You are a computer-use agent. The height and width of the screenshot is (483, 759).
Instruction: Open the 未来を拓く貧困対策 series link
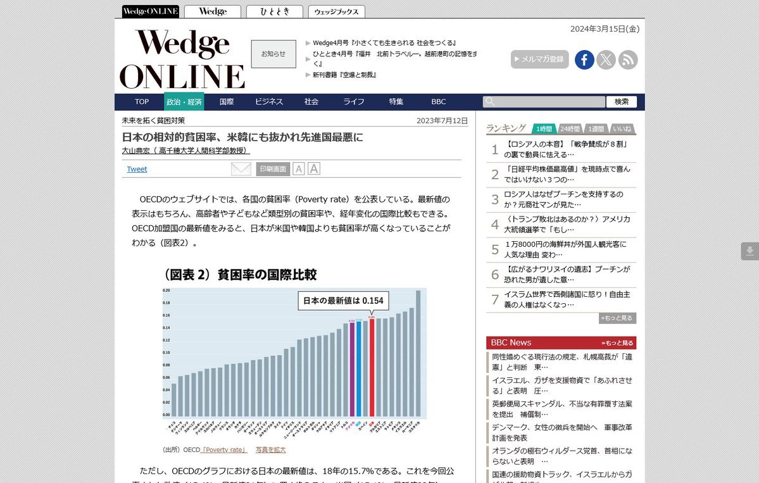coord(153,120)
